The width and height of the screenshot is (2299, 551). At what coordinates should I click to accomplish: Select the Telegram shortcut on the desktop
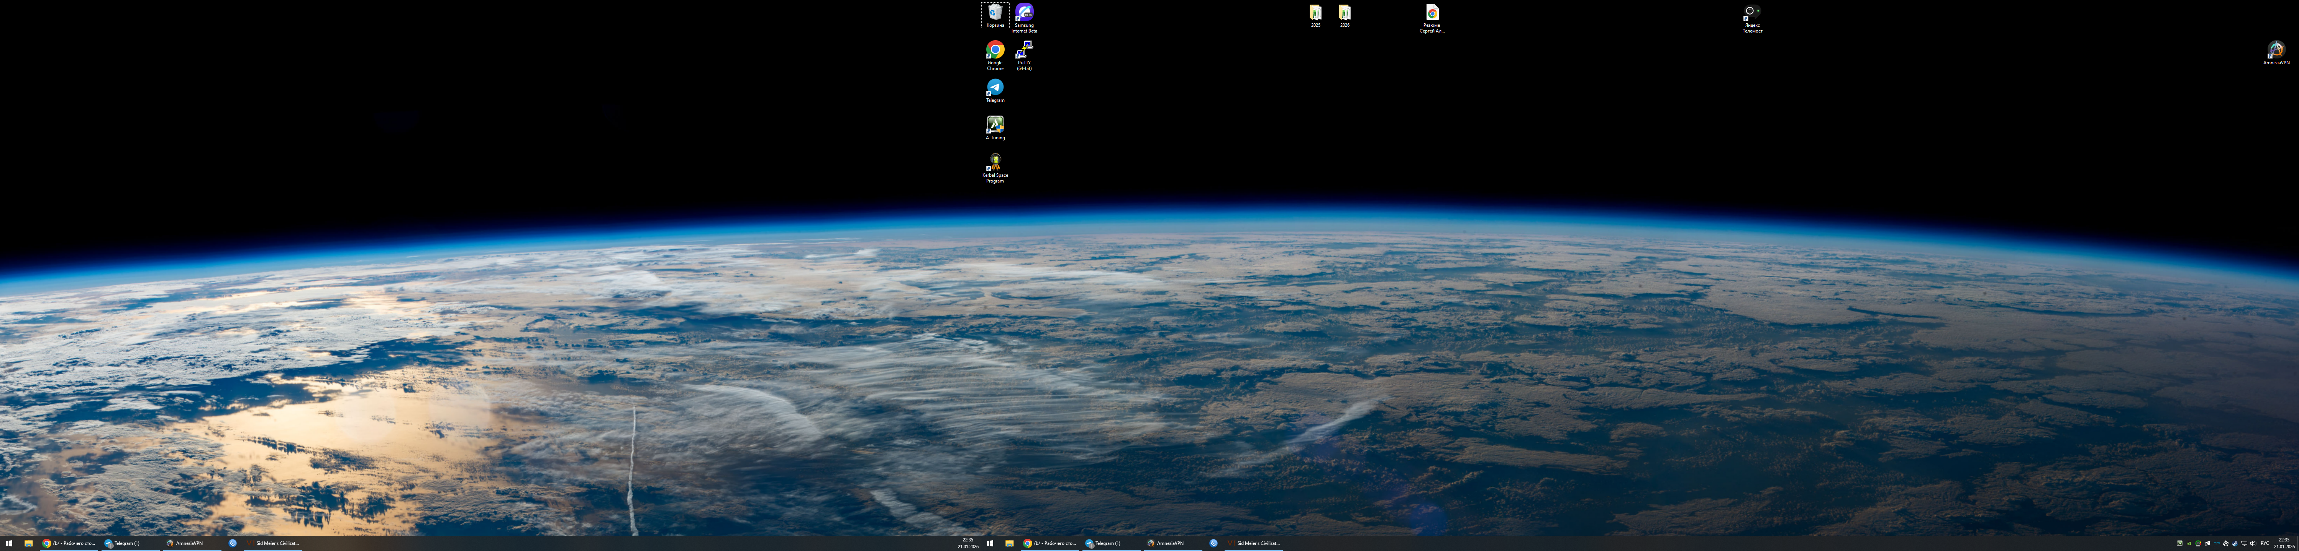[994, 87]
